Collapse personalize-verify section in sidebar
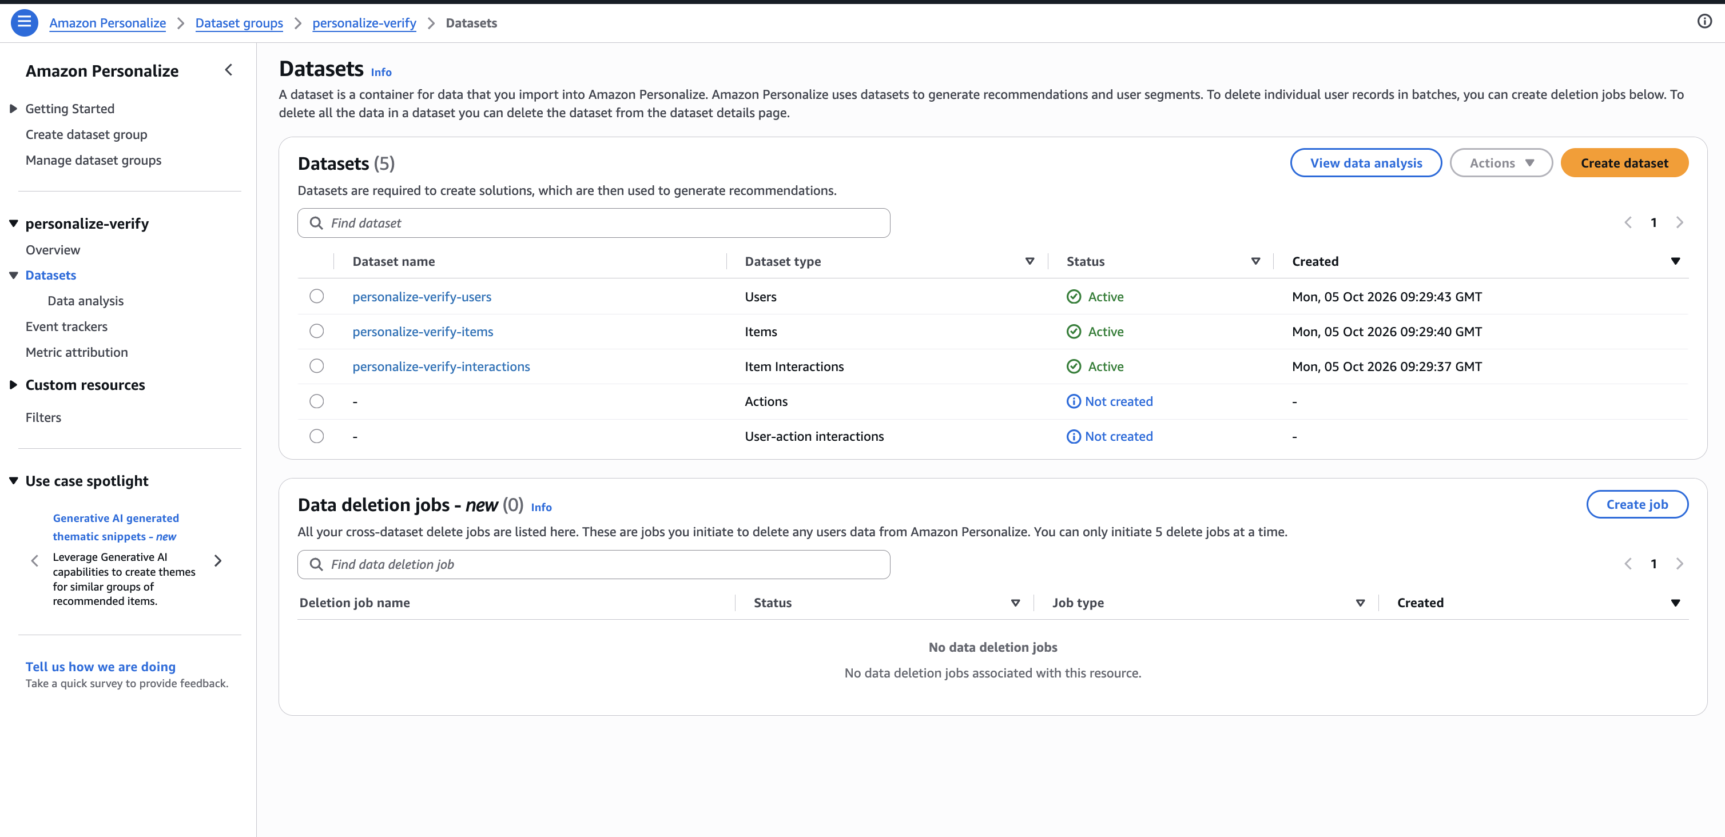 point(13,224)
